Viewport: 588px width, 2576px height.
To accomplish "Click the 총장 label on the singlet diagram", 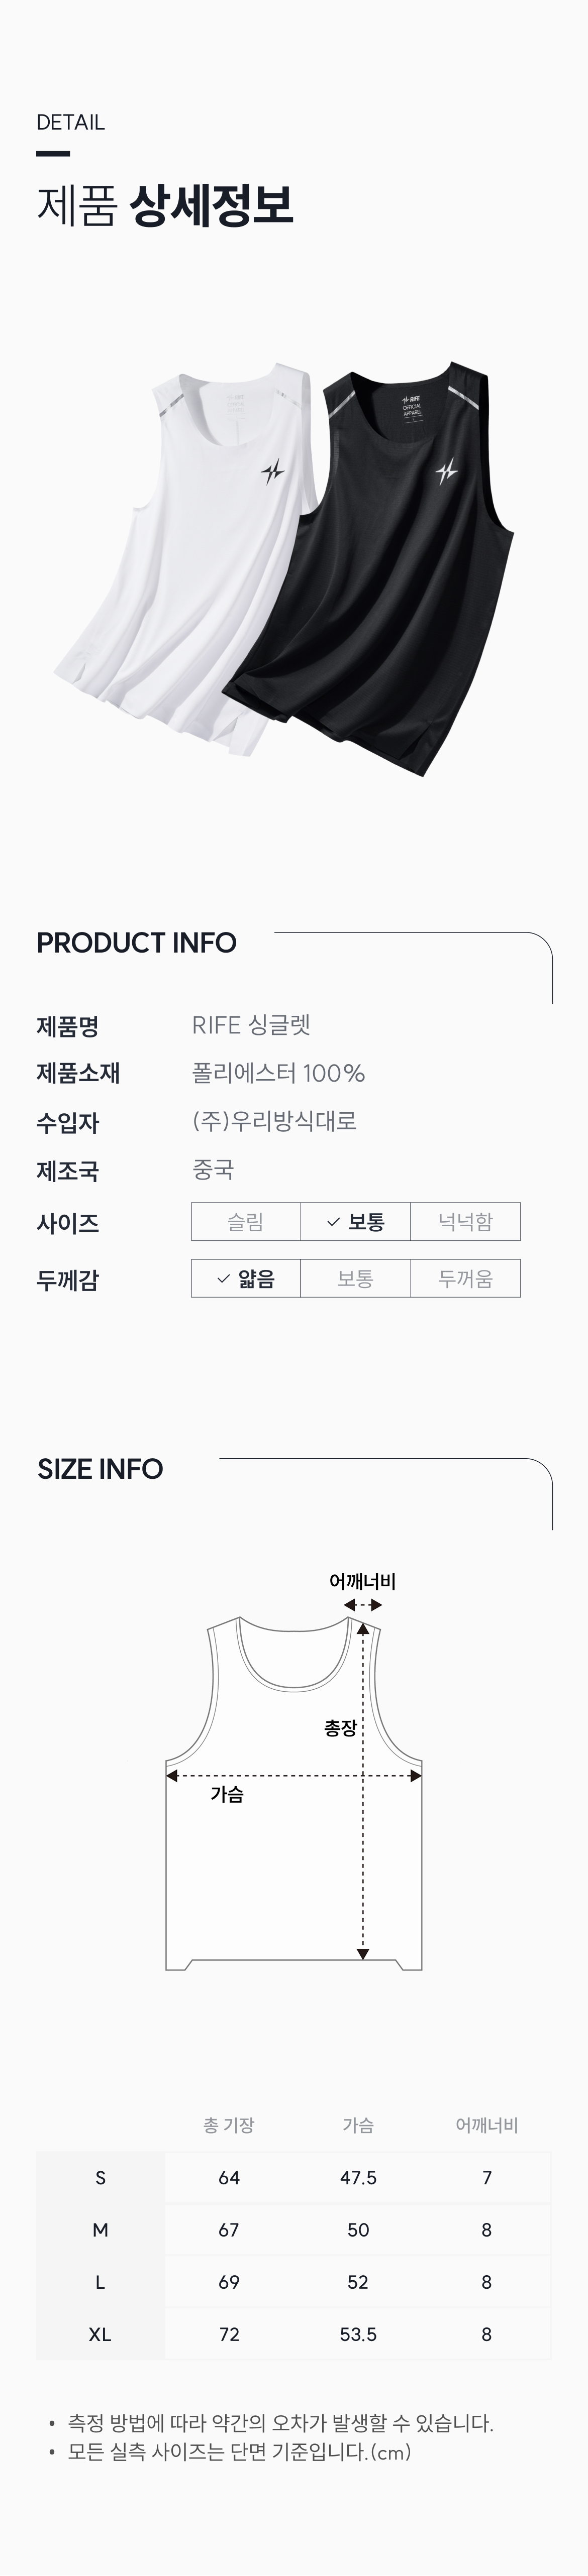I will pyautogui.click(x=340, y=1727).
